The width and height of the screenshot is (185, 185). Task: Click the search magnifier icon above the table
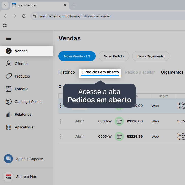pyautogui.click(x=60, y=87)
